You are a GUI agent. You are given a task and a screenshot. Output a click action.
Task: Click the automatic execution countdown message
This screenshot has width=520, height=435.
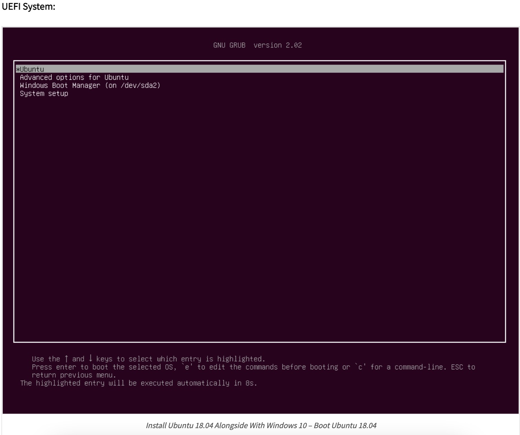coord(139,383)
